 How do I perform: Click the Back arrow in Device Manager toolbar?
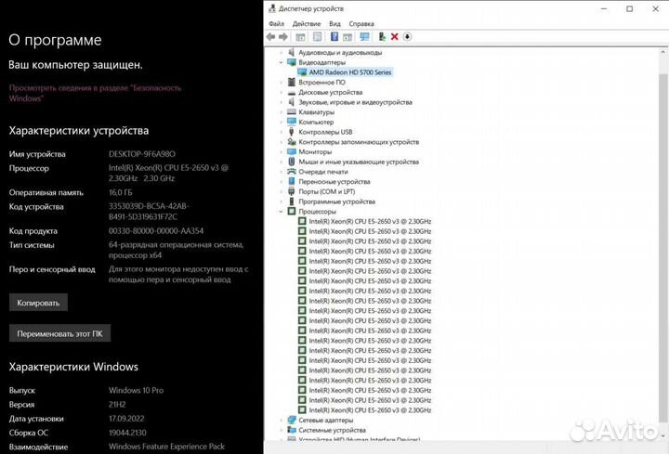coord(270,37)
